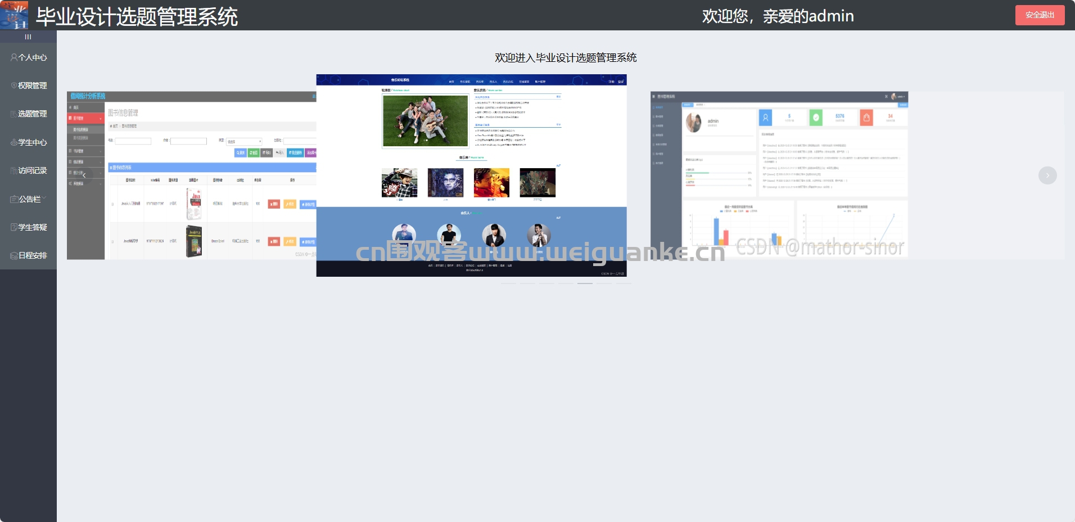The image size is (1075, 522).
Task: Click the icon beside 学生中心
Action: [x=13, y=142]
